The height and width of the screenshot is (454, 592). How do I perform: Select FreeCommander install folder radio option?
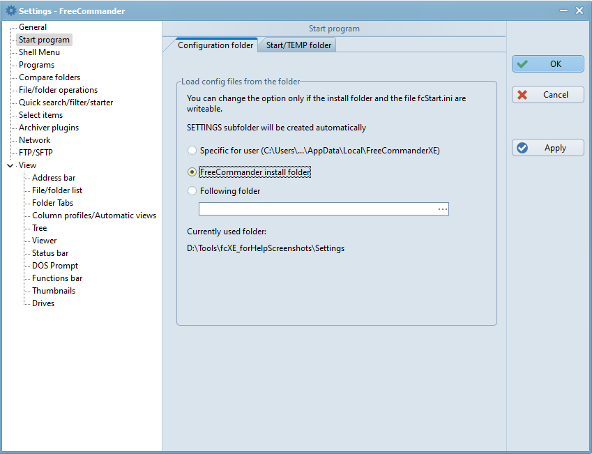192,172
